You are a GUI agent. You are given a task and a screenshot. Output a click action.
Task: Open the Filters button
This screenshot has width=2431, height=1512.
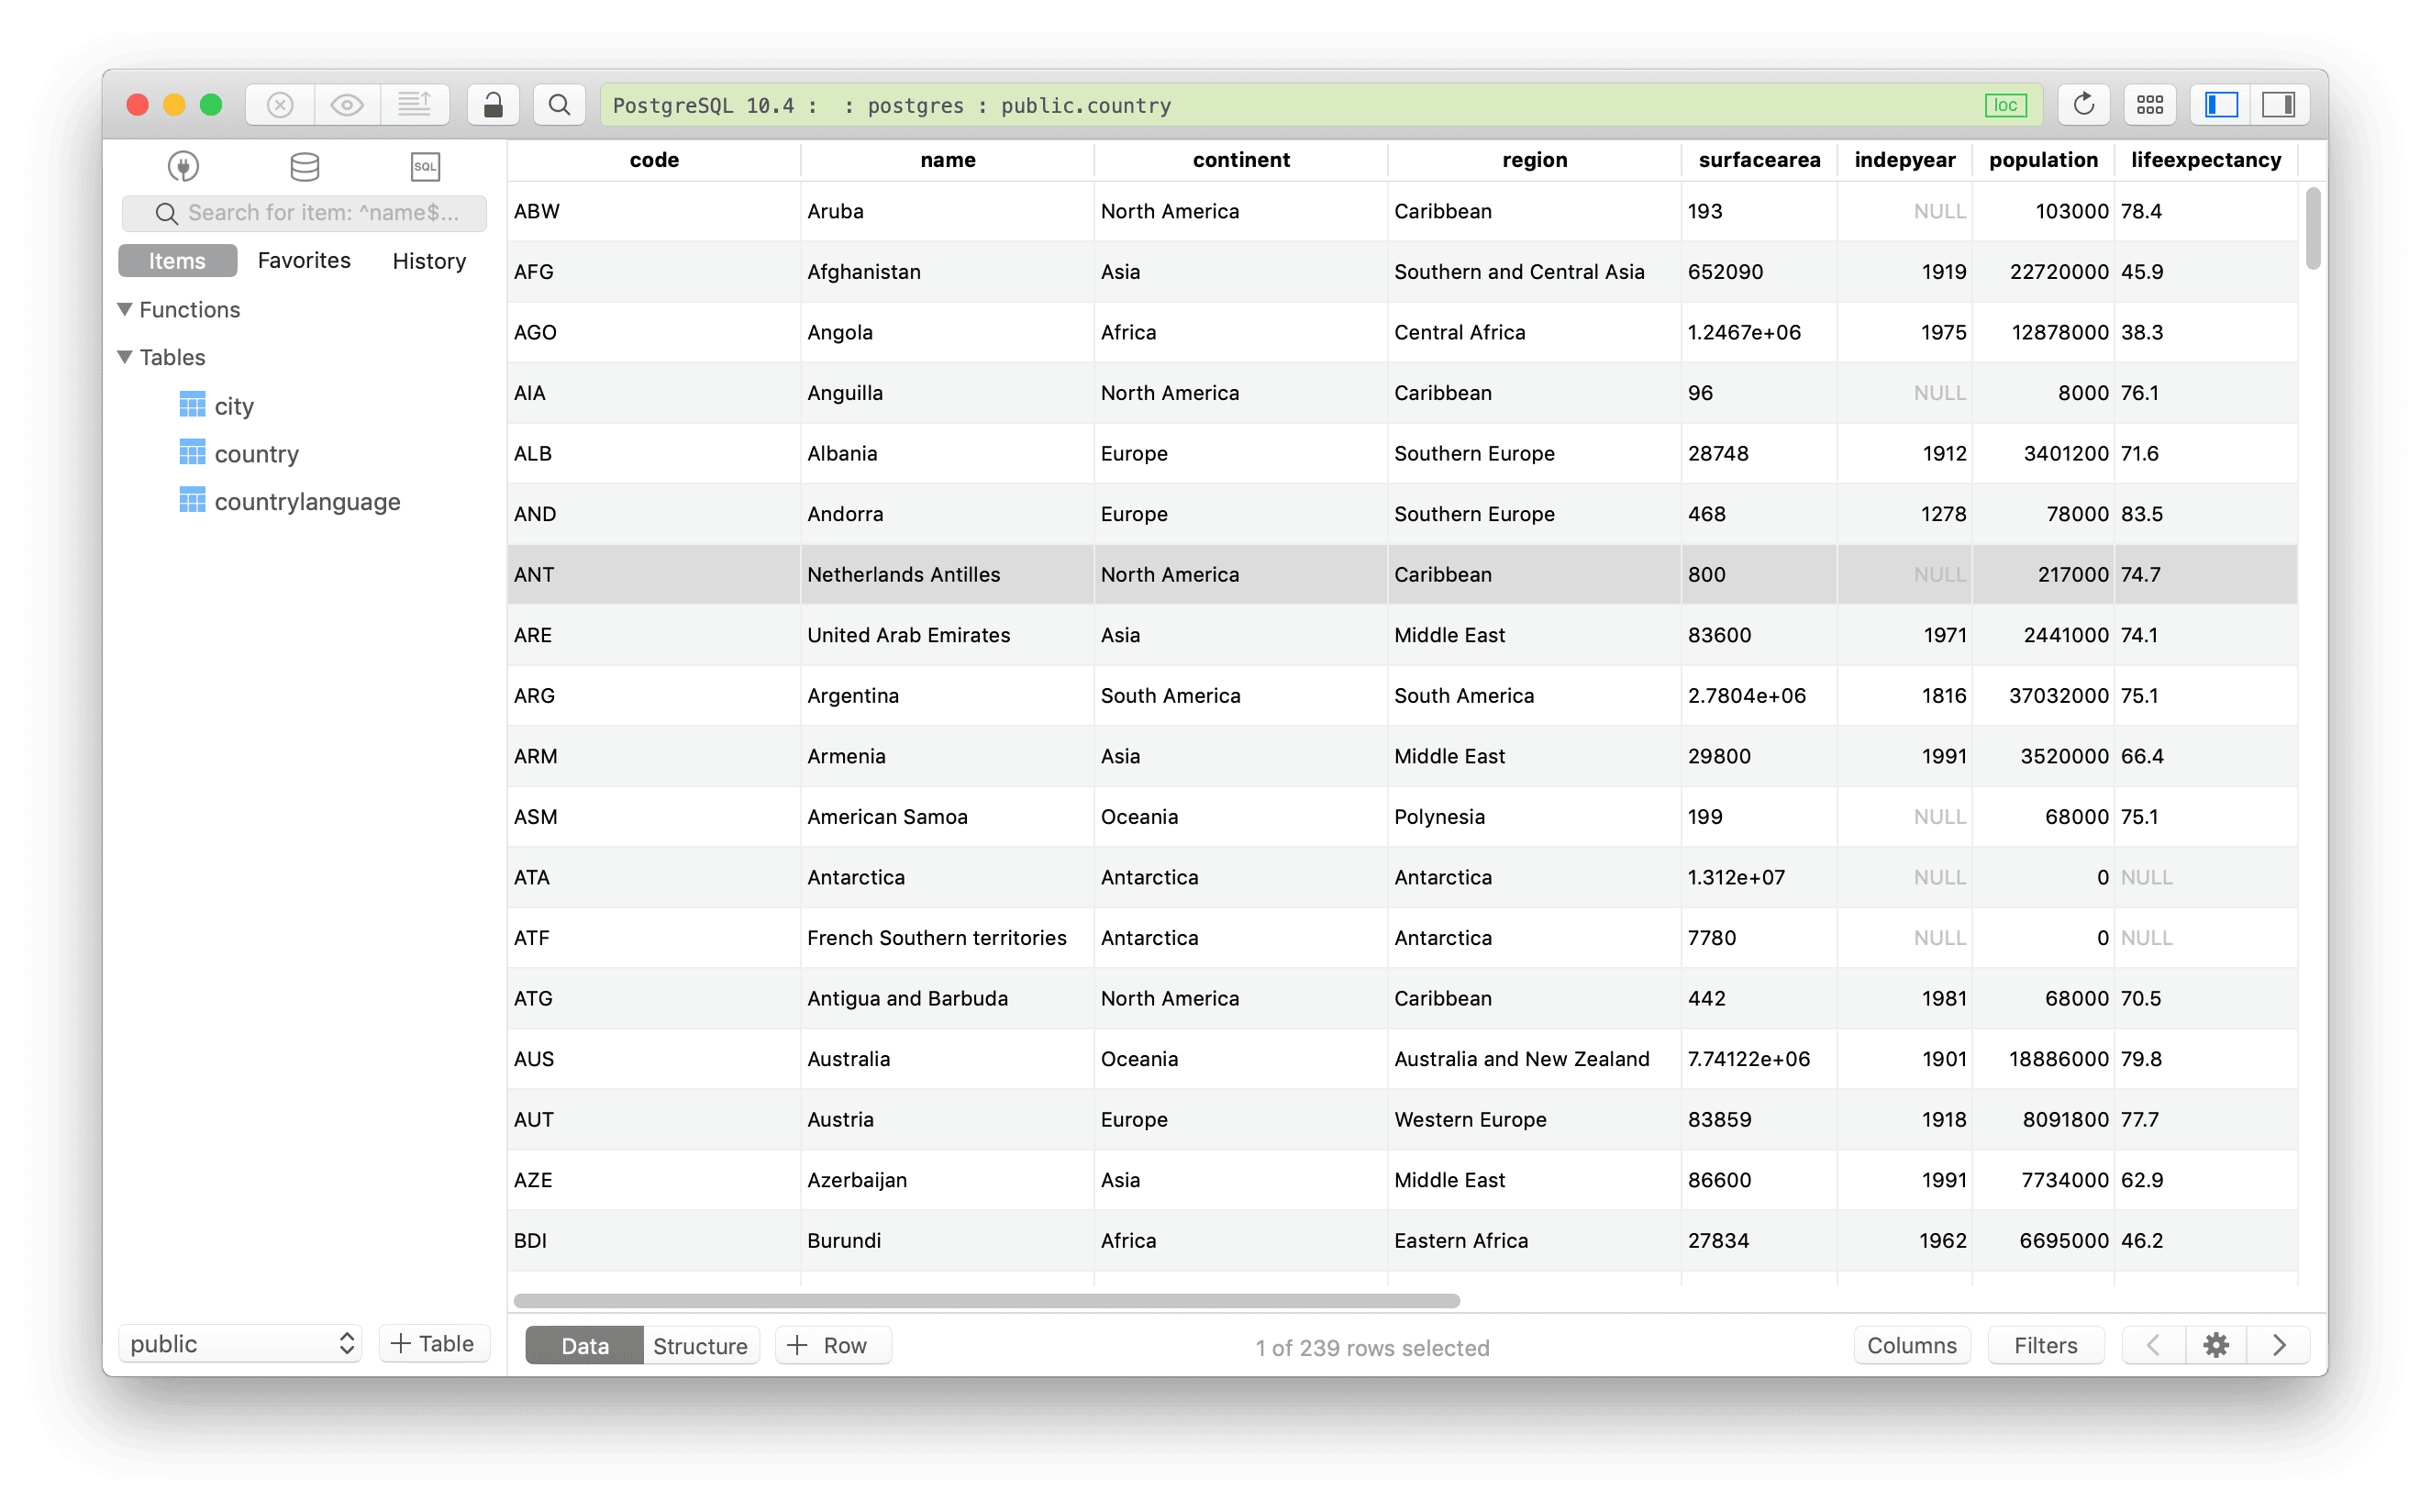point(2045,1346)
